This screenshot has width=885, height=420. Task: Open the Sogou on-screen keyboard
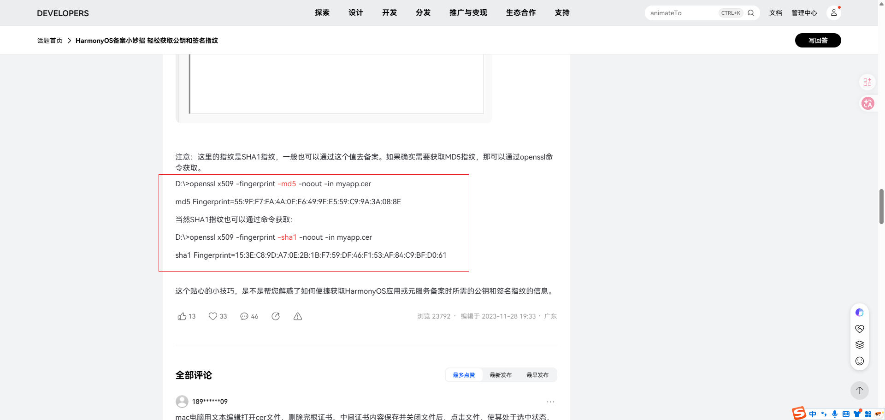846,414
